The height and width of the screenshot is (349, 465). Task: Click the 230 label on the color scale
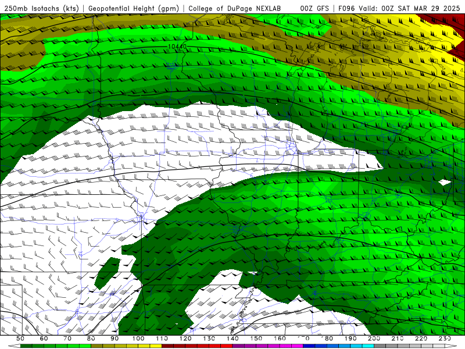point(445,339)
